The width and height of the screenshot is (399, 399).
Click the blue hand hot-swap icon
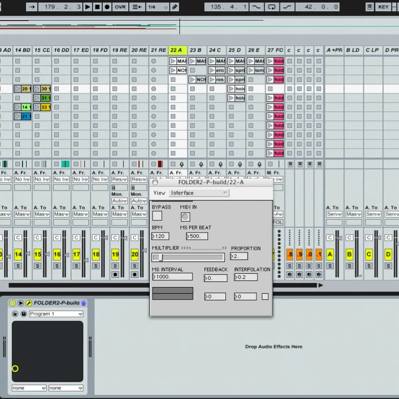(x=83, y=303)
